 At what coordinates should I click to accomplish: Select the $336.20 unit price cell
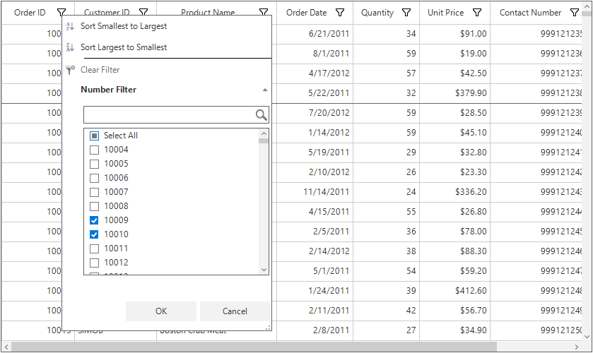(x=455, y=191)
